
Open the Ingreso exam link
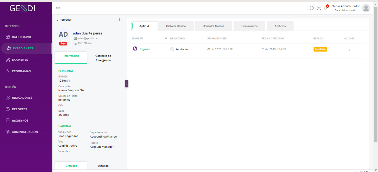(x=145, y=49)
